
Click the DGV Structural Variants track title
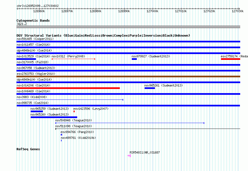(103, 35)
